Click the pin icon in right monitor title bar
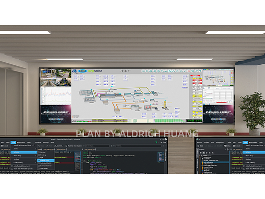Screen dimensions: 265x199 [x=200, y=139]
